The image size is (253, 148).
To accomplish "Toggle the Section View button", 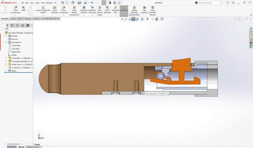I will tap(133, 19).
